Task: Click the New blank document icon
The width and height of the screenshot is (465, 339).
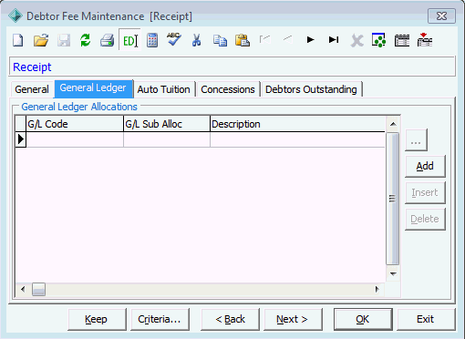Action: pyautogui.click(x=18, y=40)
